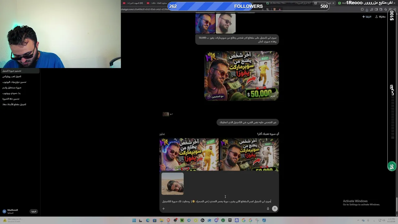Click the skip (تجاوز) link above the image choices
Viewport: 398px width, 224px height.
[x=162, y=134]
